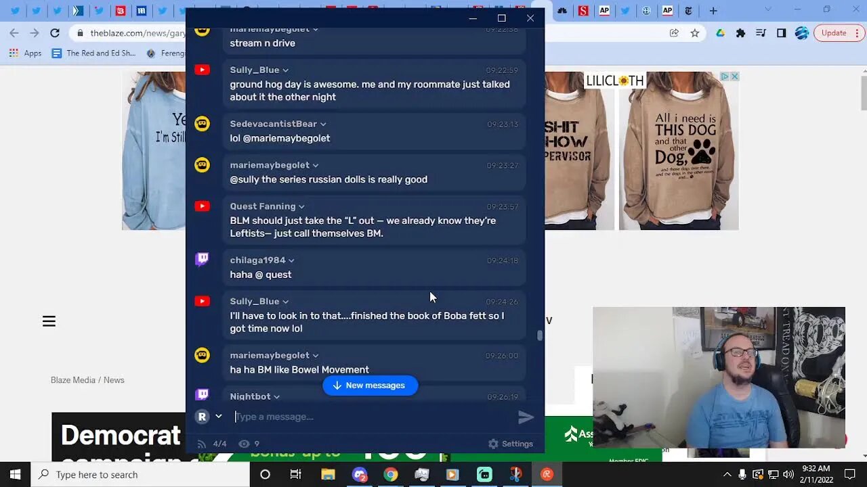Open Chrome media controls icon

(761, 32)
